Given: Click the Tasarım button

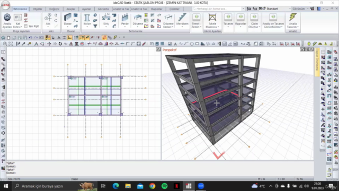Looking at the screenshot, I should [x=228, y=20].
